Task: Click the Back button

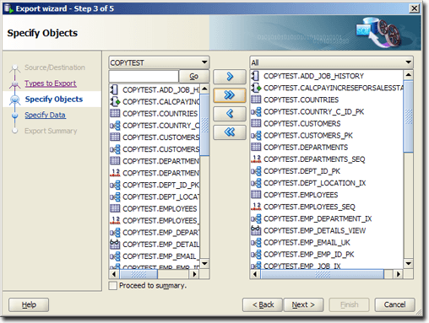Action: pos(263,304)
